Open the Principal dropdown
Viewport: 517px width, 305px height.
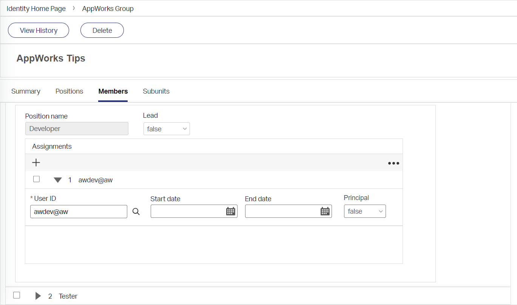[x=365, y=211]
